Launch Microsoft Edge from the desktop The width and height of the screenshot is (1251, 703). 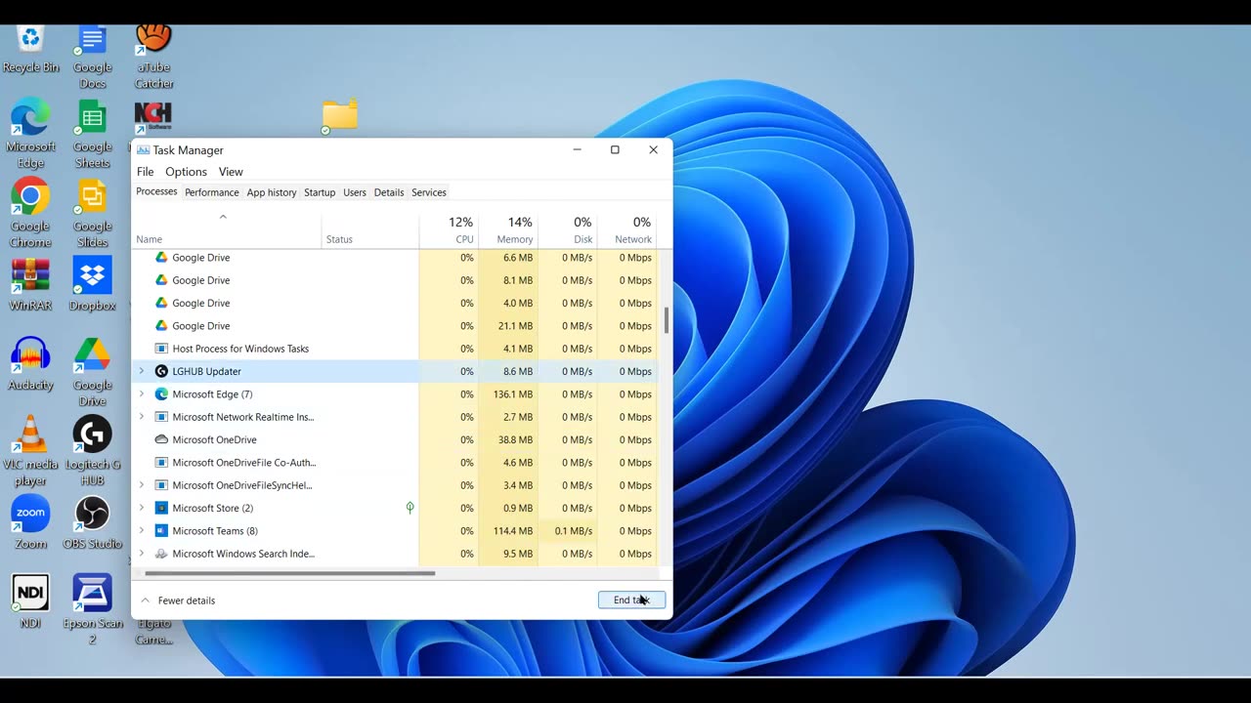click(x=30, y=134)
